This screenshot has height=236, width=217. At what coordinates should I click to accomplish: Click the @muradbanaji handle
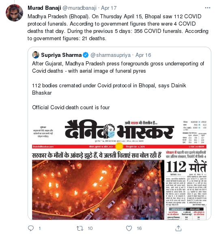click(79, 8)
